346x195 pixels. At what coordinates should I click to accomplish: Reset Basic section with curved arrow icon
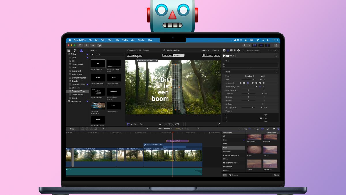pos(276,72)
